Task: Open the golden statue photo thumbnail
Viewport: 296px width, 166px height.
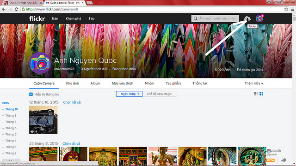Action: 162,156
